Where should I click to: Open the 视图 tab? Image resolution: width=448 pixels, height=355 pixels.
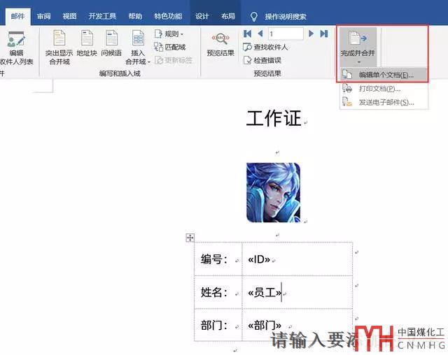coord(69,16)
